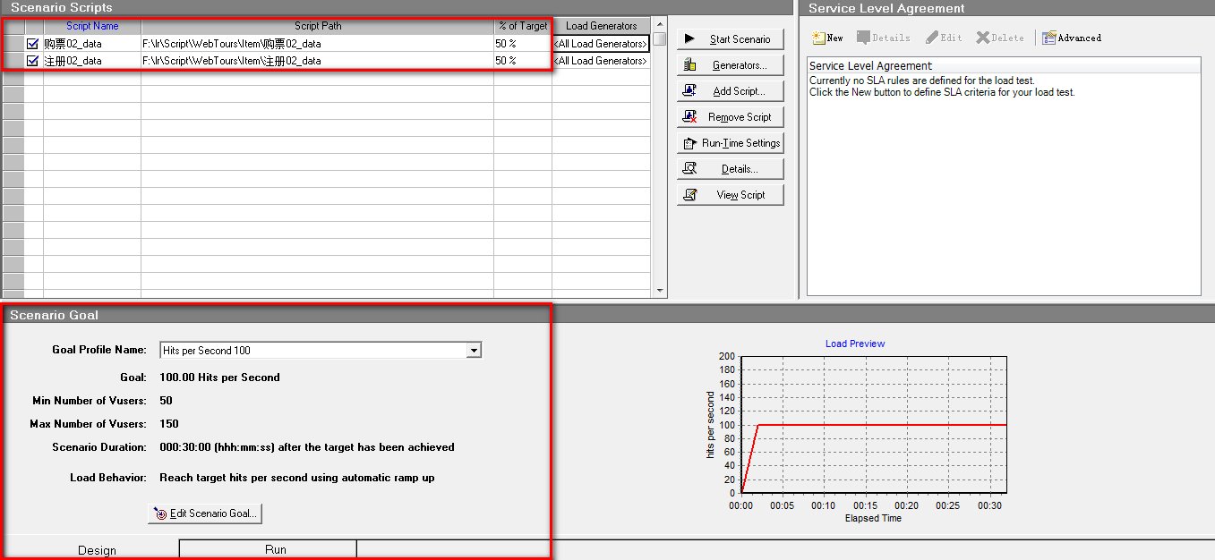Image resolution: width=1215 pixels, height=560 pixels.
Task: Switch to the Design tab
Action: (97, 550)
